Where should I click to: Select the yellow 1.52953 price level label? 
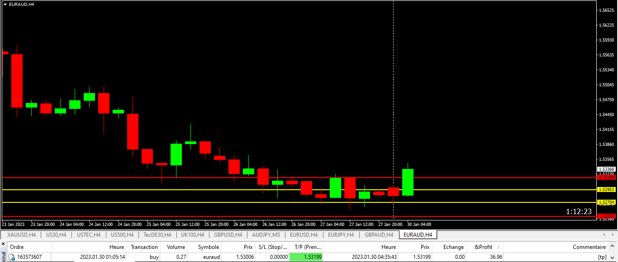(606, 190)
